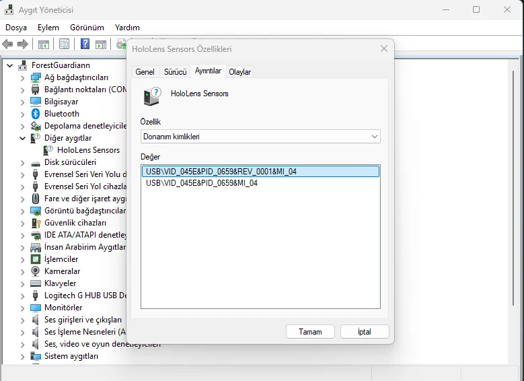Click the Tamam button
Image resolution: width=524 pixels, height=381 pixels.
[x=310, y=331]
